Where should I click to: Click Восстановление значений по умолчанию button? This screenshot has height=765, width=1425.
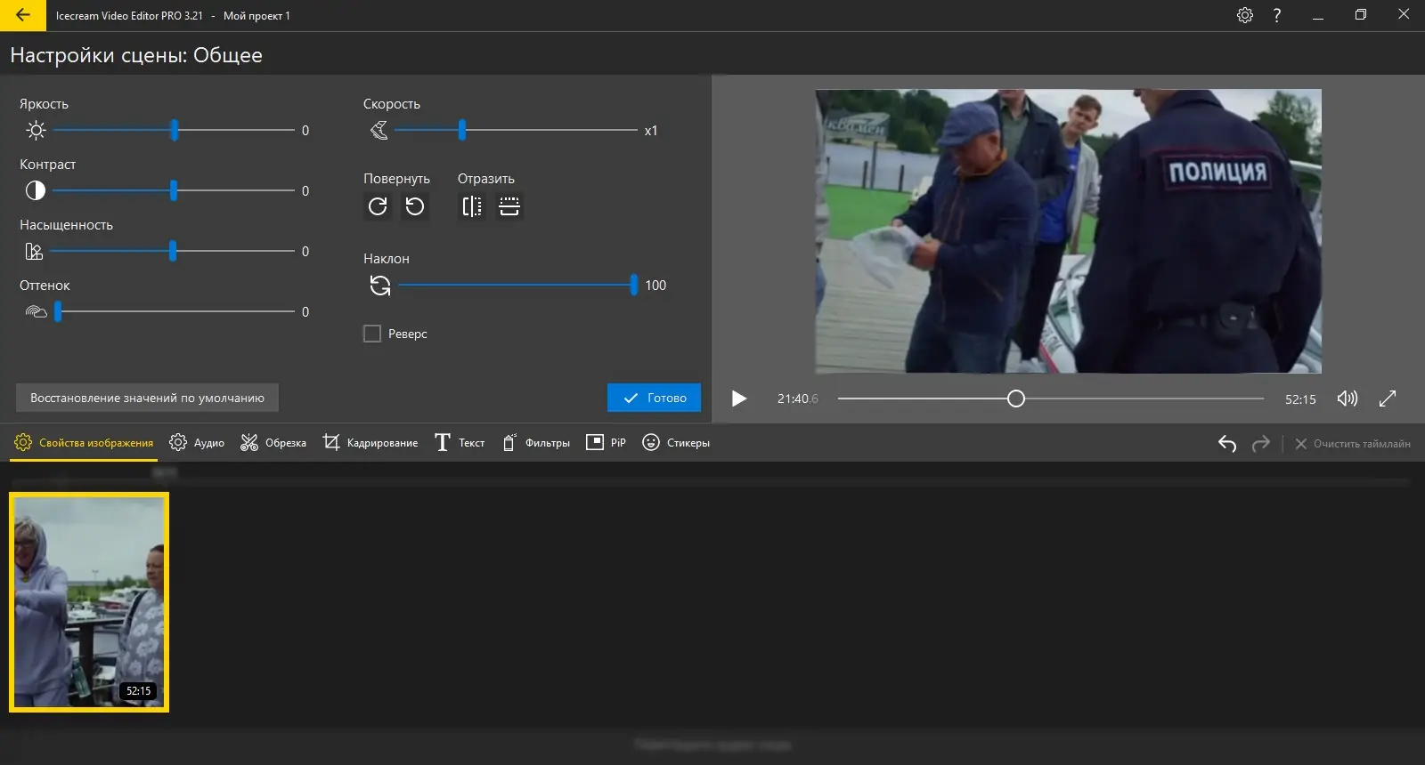[147, 398]
